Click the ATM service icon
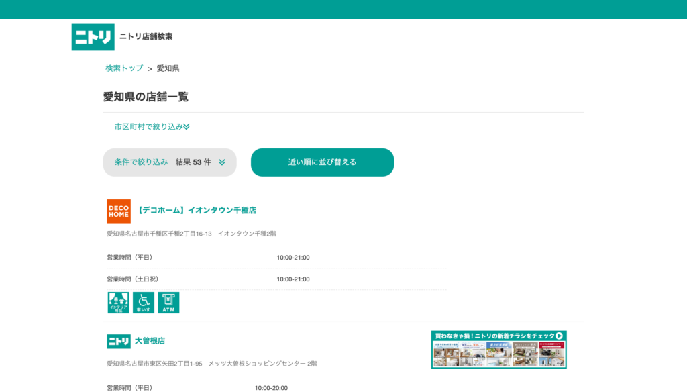The image size is (687, 392). (168, 303)
